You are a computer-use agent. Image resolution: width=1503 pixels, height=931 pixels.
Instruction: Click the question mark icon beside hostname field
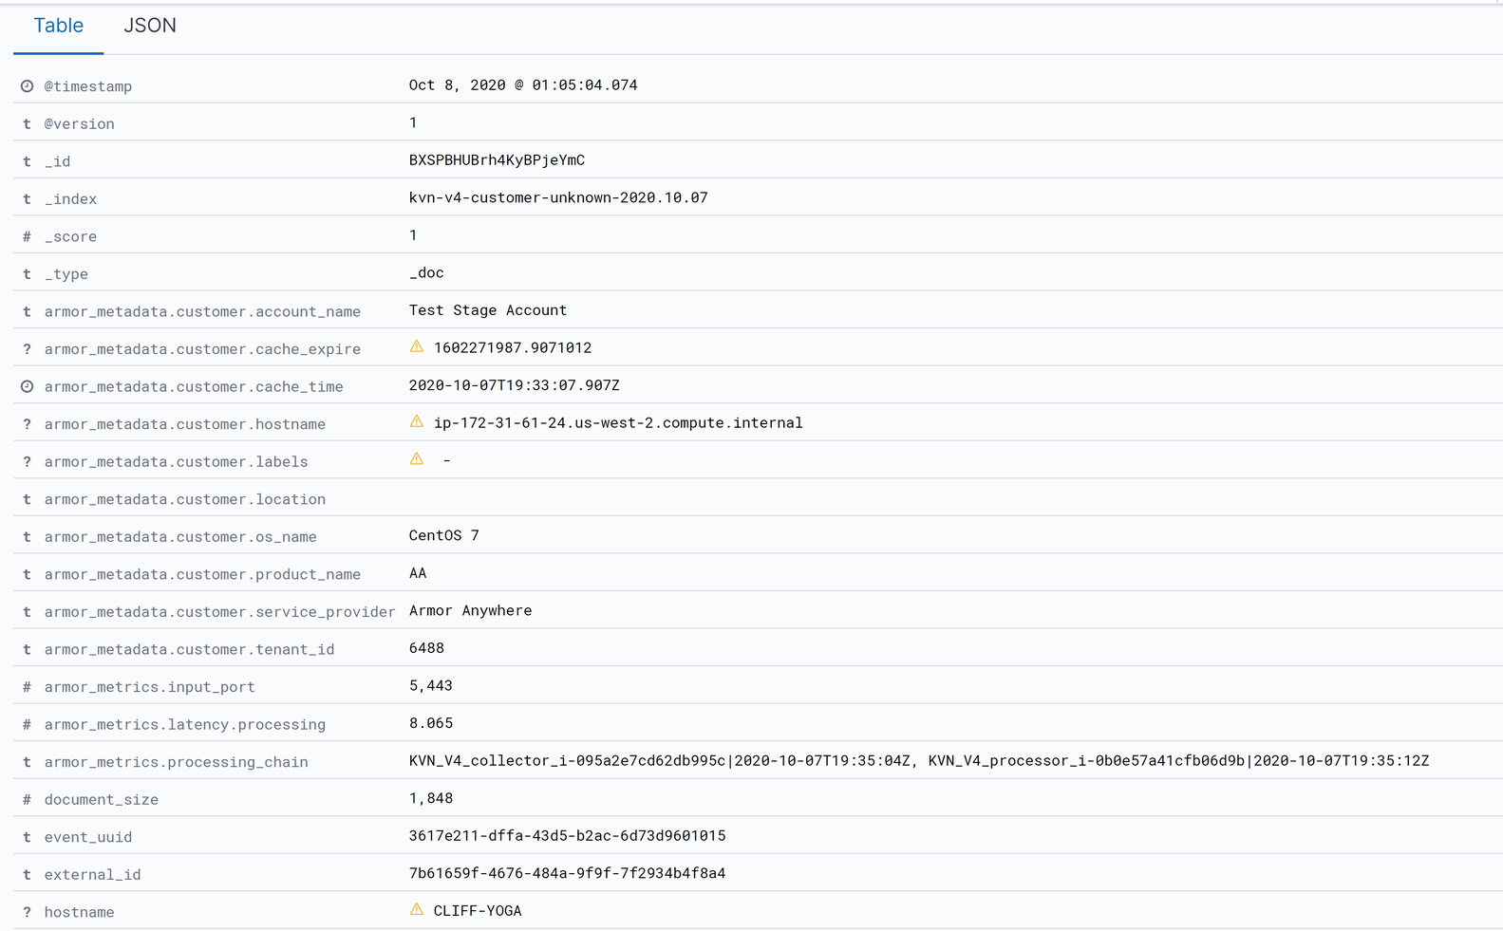pyautogui.click(x=28, y=912)
